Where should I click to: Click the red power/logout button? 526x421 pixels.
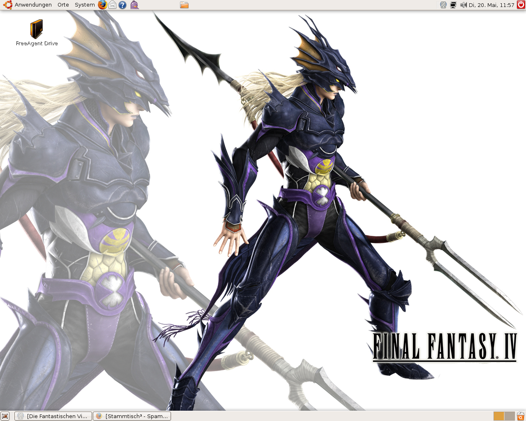(x=521, y=5)
